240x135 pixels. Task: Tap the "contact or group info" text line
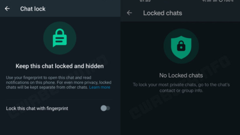(181, 90)
